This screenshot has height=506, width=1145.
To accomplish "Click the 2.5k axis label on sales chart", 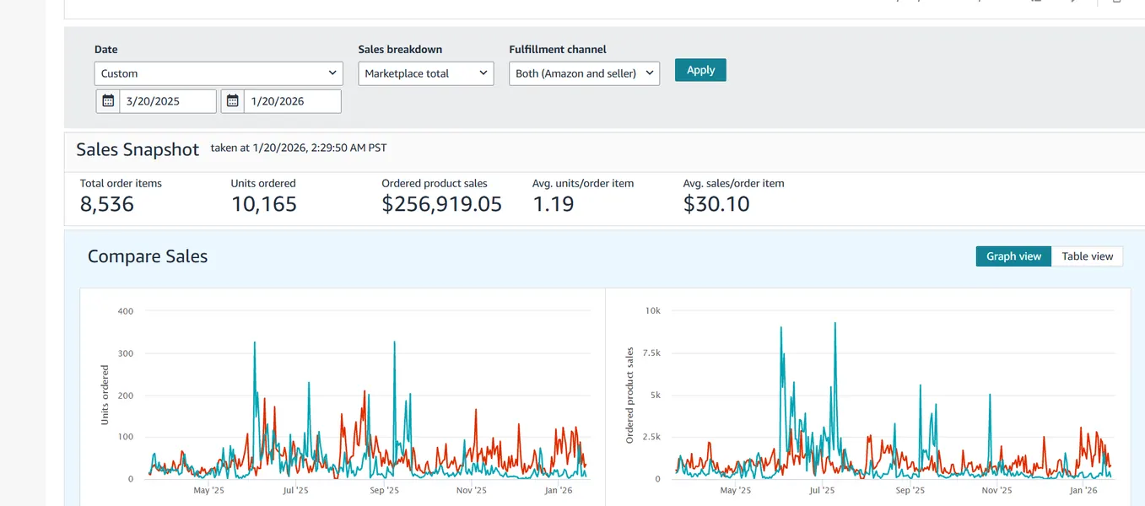I will click(651, 437).
